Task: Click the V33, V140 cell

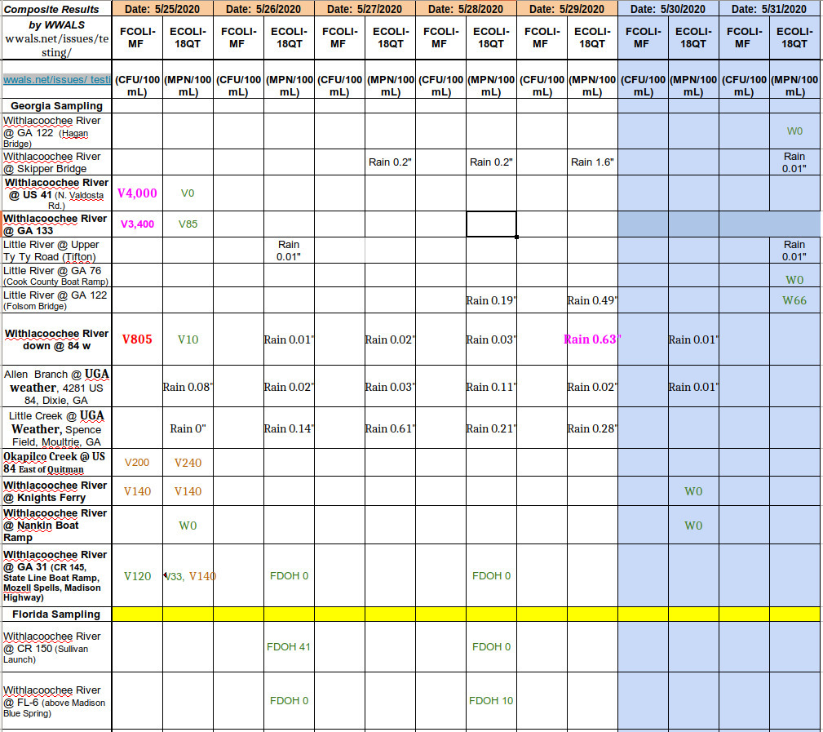Action: click(189, 576)
